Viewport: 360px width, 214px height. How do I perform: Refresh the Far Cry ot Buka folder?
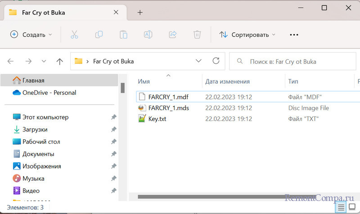[x=216, y=61]
